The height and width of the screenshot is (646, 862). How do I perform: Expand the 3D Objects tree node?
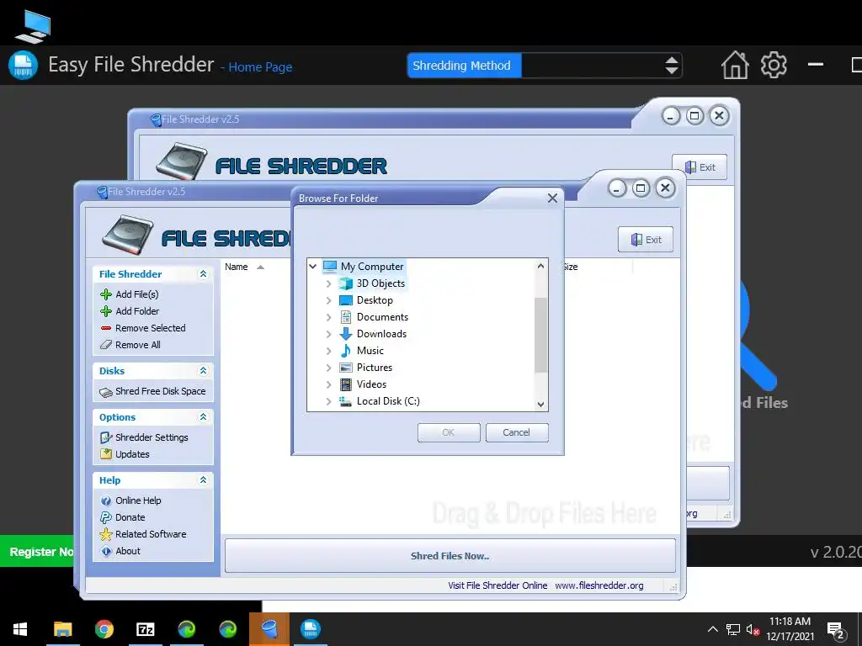[x=329, y=283]
